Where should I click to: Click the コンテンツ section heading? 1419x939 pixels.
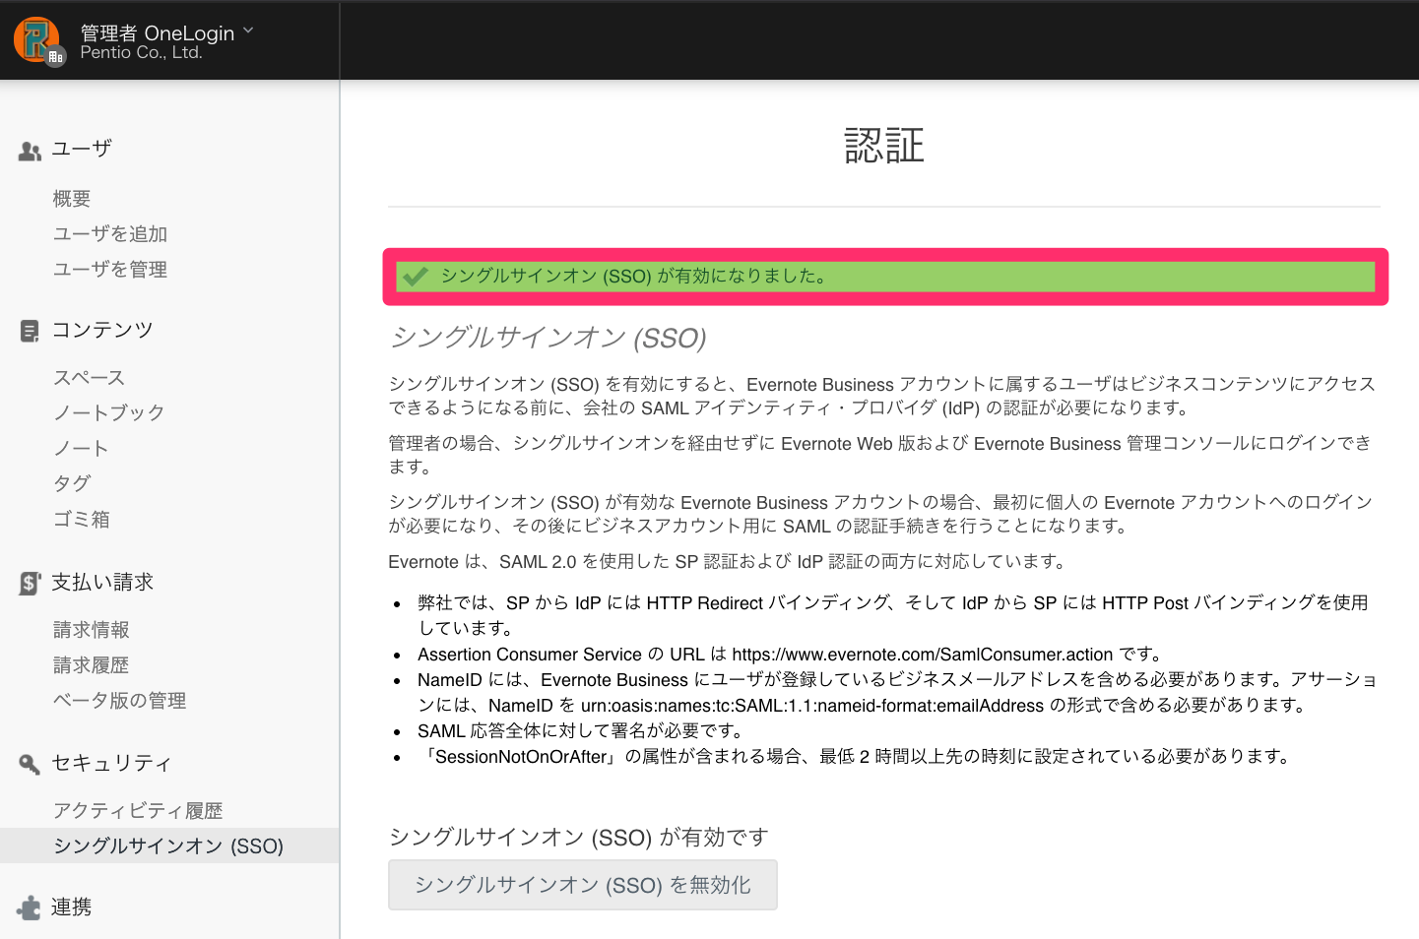coord(102,331)
